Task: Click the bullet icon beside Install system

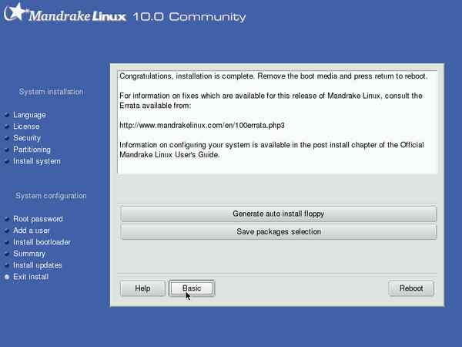Action: 7,161
